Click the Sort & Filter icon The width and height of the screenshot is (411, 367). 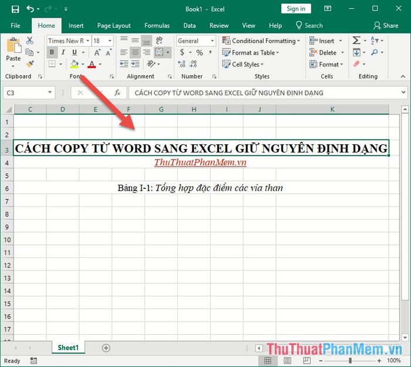pos(375,40)
